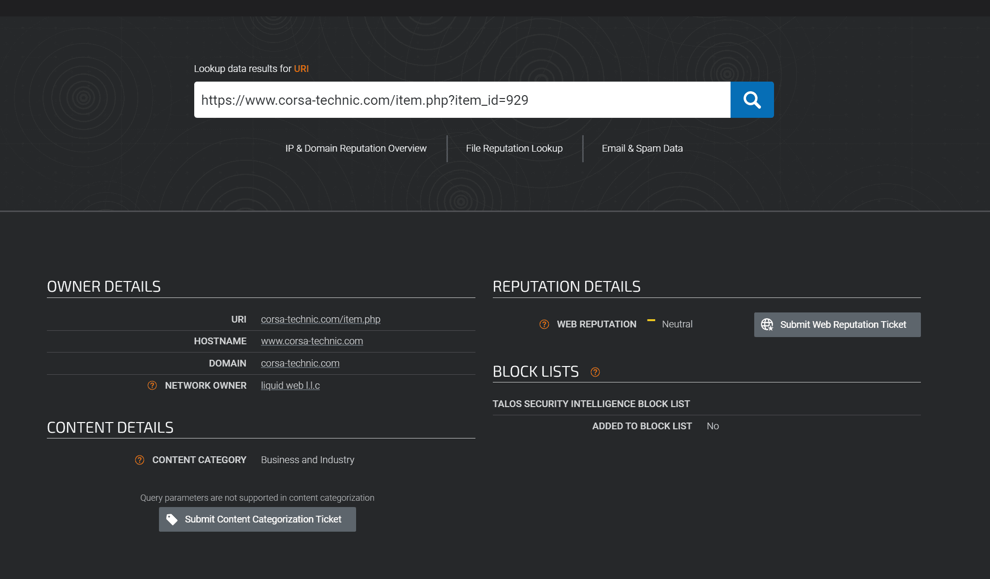Viewport: 990px width, 579px height.
Task: Click the 'Owner Details' section heading
Action: (104, 286)
